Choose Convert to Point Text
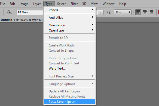Image resolution: width=159 pixels, height=106 pixels. pyautogui.click(x=70, y=63)
